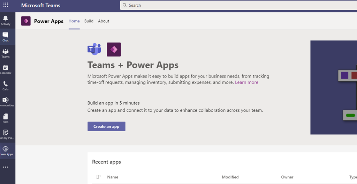
Task: Click the Create an app button
Action: [106, 126]
